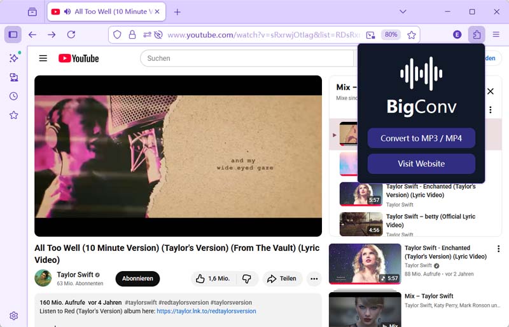The height and width of the screenshot is (327, 509).
Task: Play Enchanted (Taylor's Version) in playlist
Action: 415,194
